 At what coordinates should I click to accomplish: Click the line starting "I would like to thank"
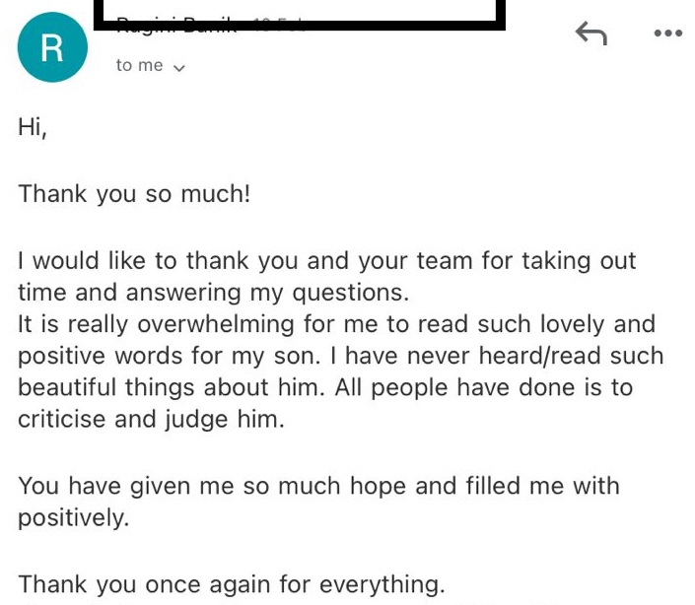(x=326, y=261)
